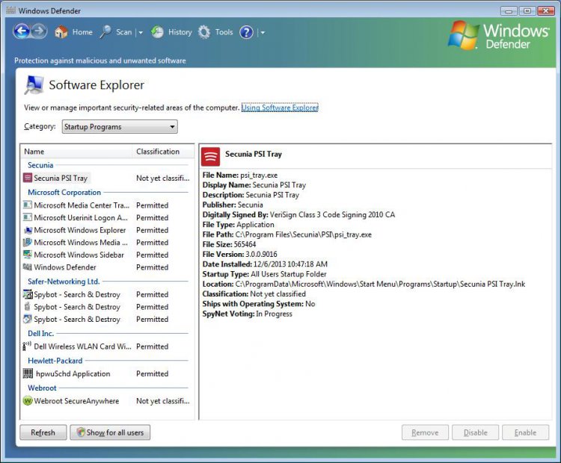Open the Using Software Explorer link
Viewport: 561px width, 463px height.
280,108
